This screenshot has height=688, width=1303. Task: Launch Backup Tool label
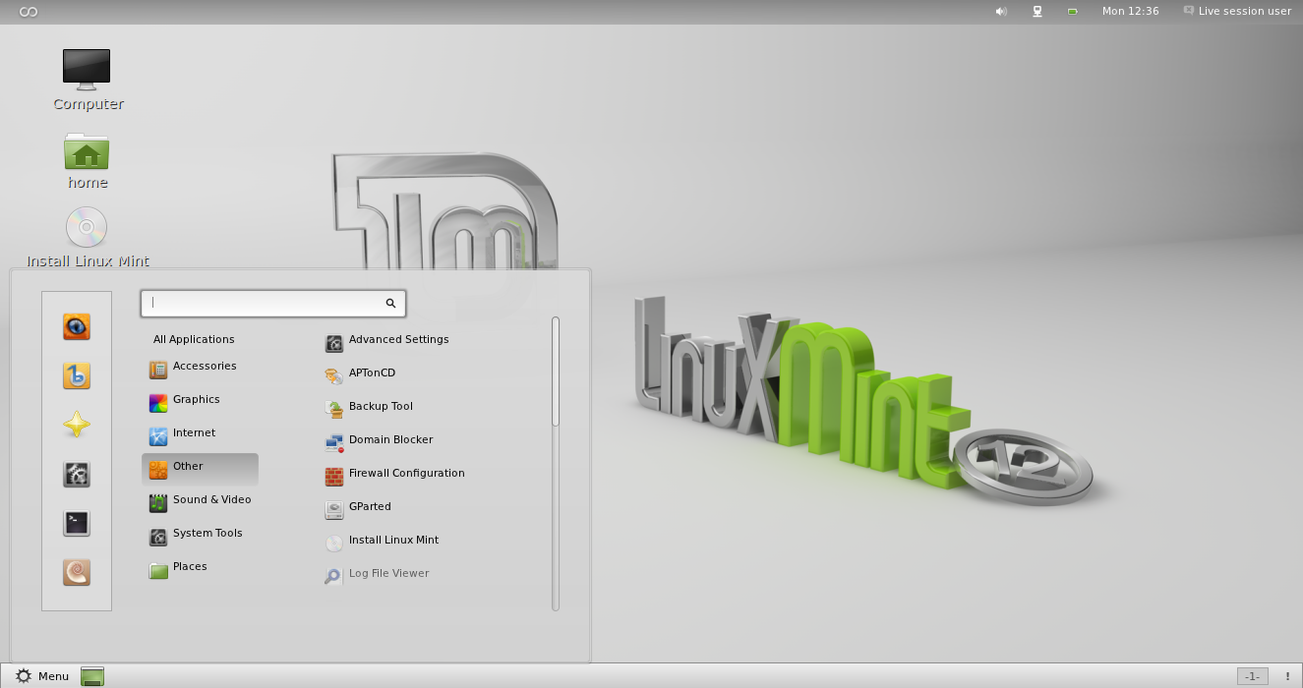click(x=381, y=406)
